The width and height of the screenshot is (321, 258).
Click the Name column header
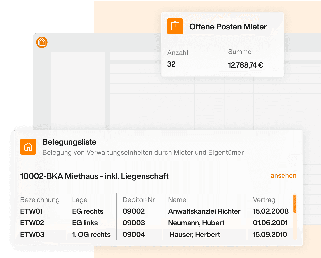(x=177, y=200)
